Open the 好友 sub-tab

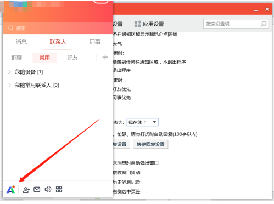point(72,58)
